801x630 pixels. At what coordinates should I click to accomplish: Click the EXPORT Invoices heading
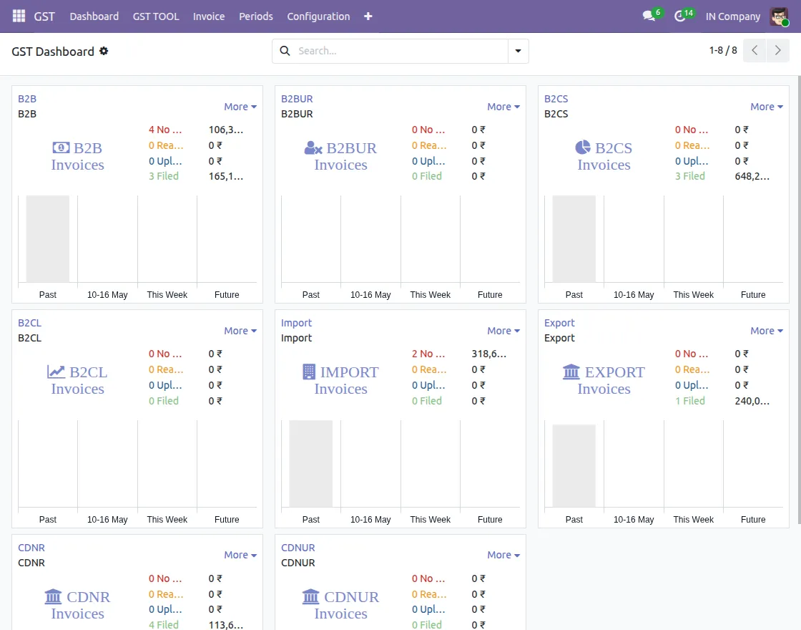pyautogui.click(x=604, y=380)
